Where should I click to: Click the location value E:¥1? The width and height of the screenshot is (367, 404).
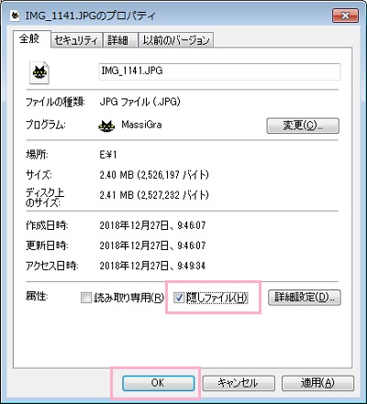(108, 155)
